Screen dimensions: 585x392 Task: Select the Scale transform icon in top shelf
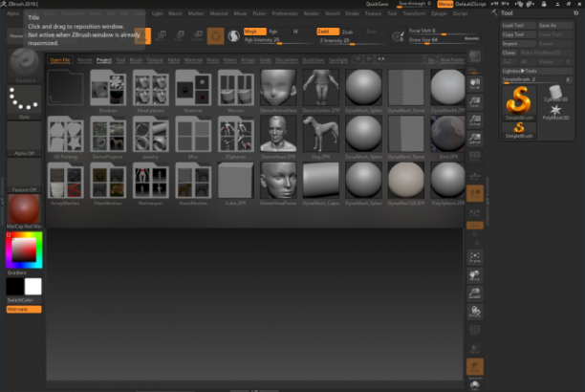click(x=180, y=35)
